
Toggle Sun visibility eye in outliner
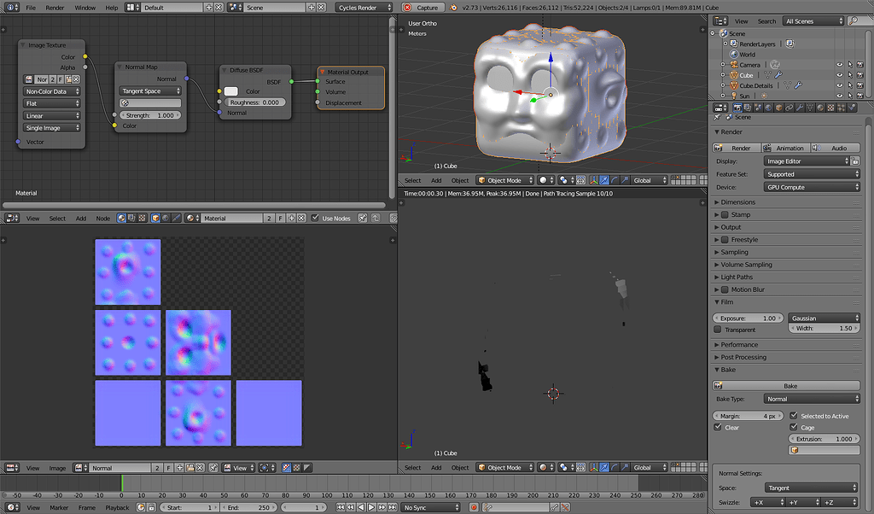click(x=840, y=96)
